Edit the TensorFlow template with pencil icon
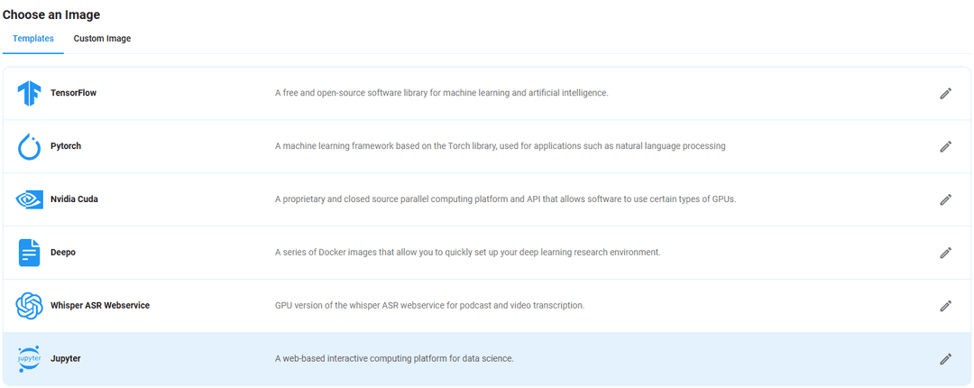Screen dimensions: 974x388 point(945,93)
